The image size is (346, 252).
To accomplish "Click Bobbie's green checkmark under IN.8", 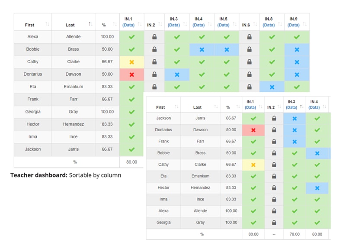I will (x=272, y=50).
